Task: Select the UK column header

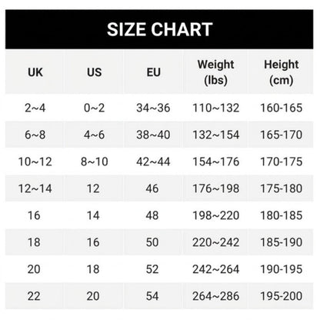Action: tap(35, 72)
